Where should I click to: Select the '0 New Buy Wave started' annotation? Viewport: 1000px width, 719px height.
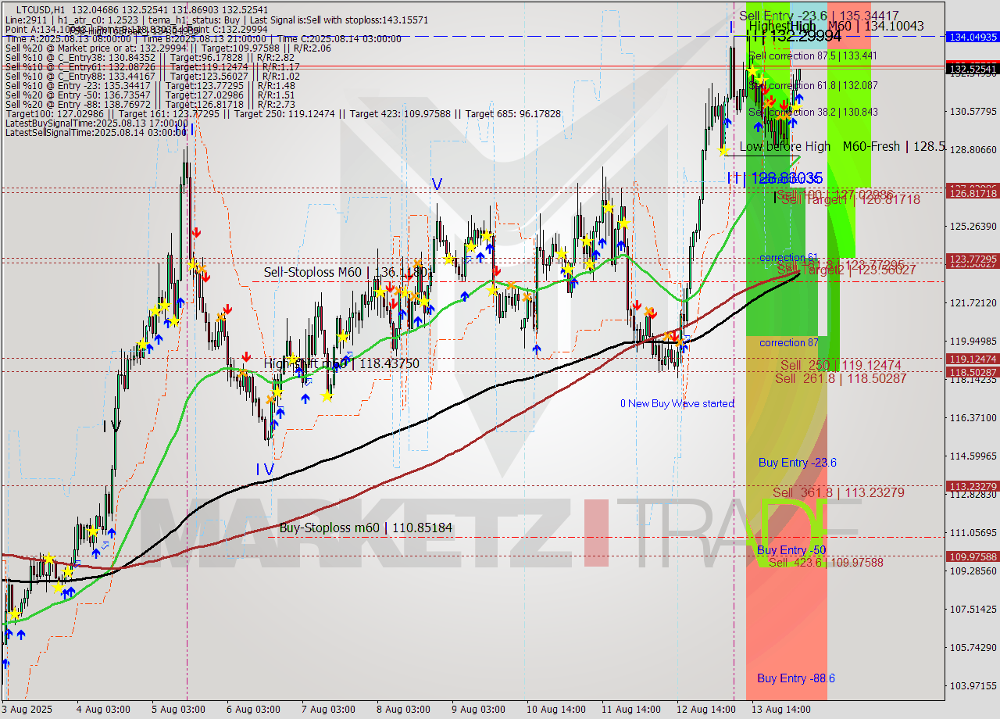click(x=677, y=404)
